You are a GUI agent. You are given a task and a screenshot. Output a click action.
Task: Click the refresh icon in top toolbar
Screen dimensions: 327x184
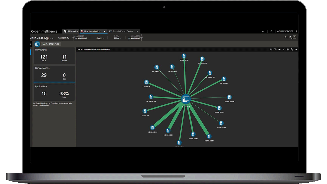click(285, 37)
